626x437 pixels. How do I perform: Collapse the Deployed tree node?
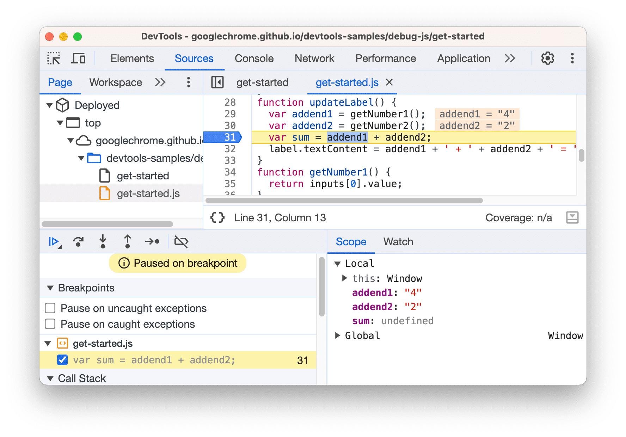click(50, 105)
